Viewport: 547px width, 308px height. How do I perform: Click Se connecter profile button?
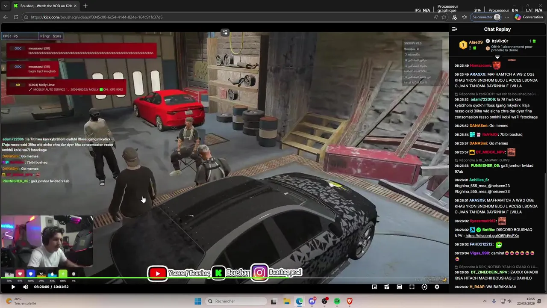point(486,17)
